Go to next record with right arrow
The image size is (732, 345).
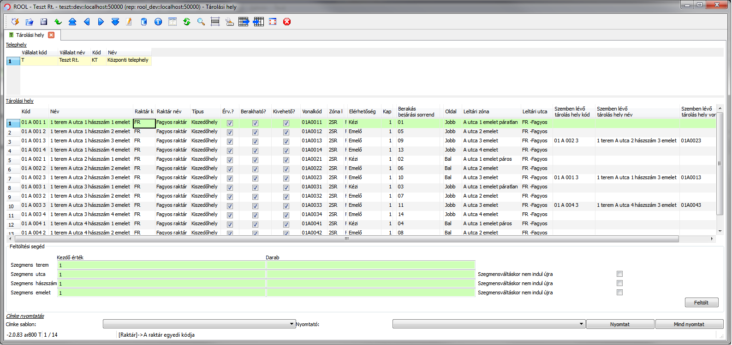101,22
